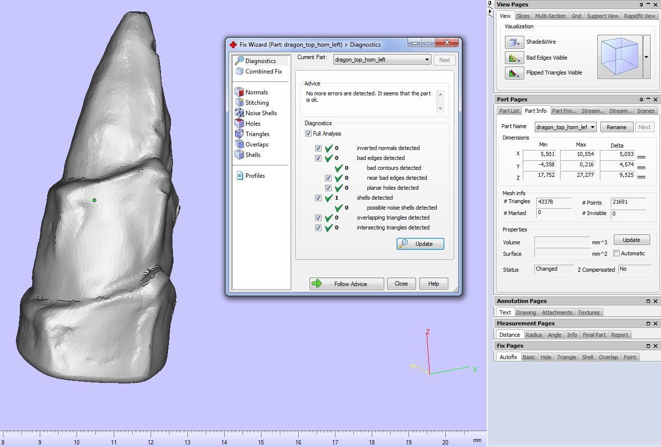Open the Grid tab

click(576, 16)
